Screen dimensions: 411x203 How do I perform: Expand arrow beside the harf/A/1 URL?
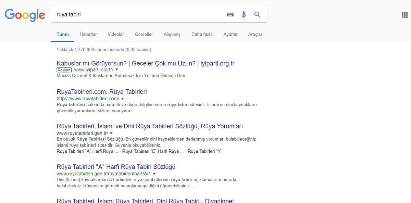tap(154, 174)
